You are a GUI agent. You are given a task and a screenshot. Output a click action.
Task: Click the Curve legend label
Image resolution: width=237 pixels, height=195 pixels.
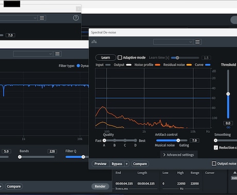[x=199, y=65]
